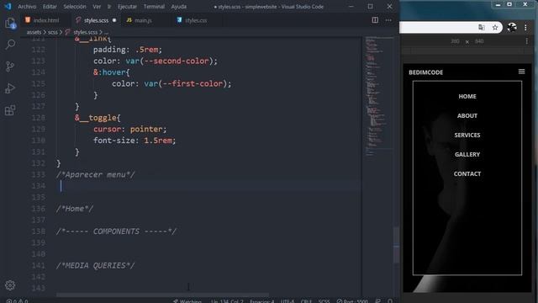Switch to the main.js tab

[x=143, y=20]
